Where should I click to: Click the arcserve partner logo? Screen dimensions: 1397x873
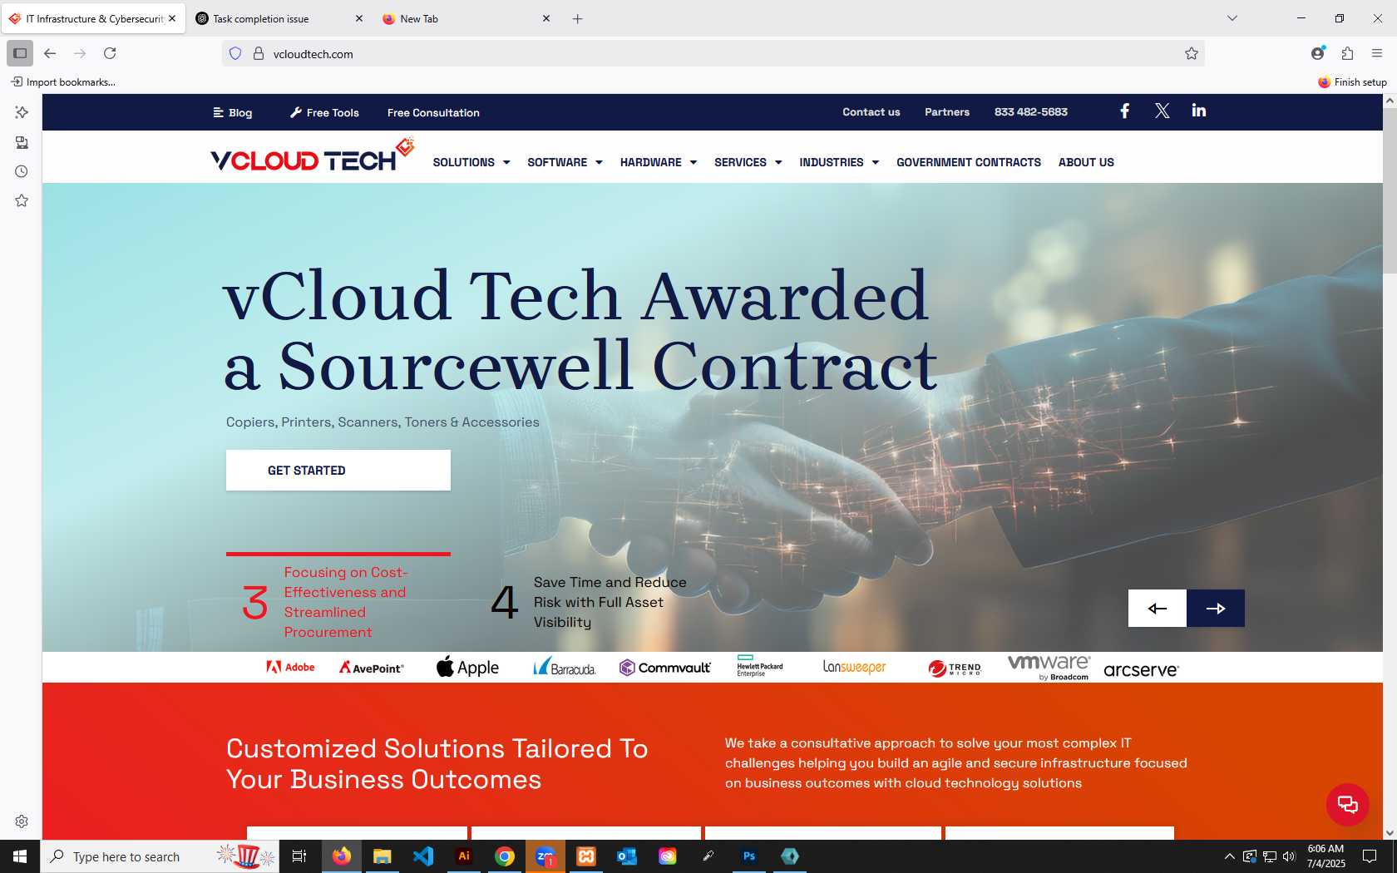[x=1141, y=670]
